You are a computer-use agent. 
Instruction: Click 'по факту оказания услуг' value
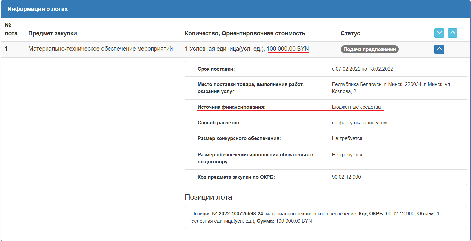click(x=360, y=123)
